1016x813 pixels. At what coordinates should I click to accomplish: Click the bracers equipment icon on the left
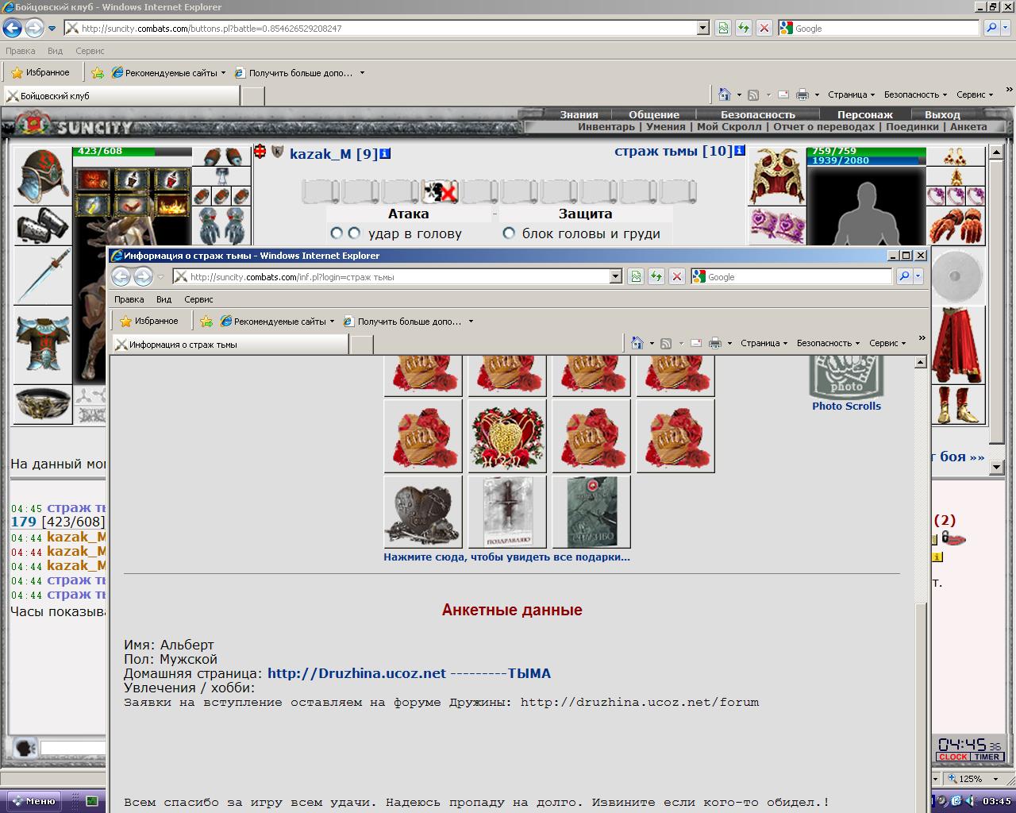coord(43,226)
